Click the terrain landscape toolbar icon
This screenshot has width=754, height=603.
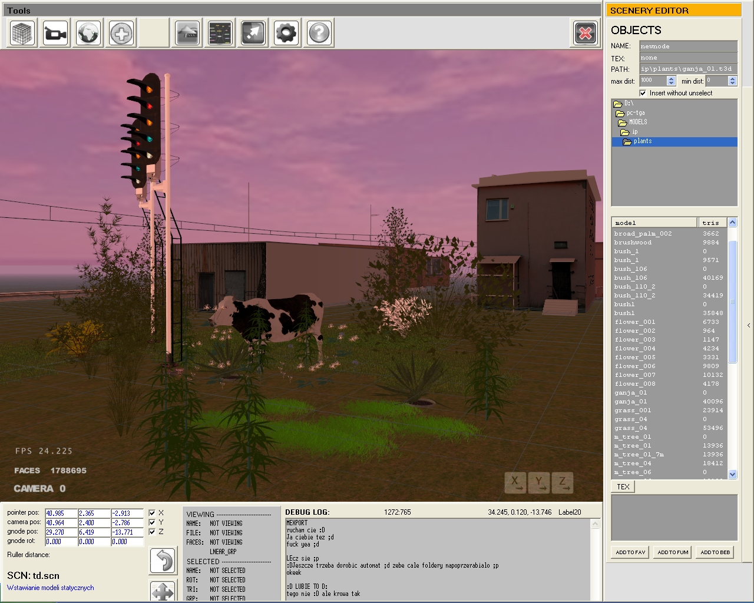[187, 33]
